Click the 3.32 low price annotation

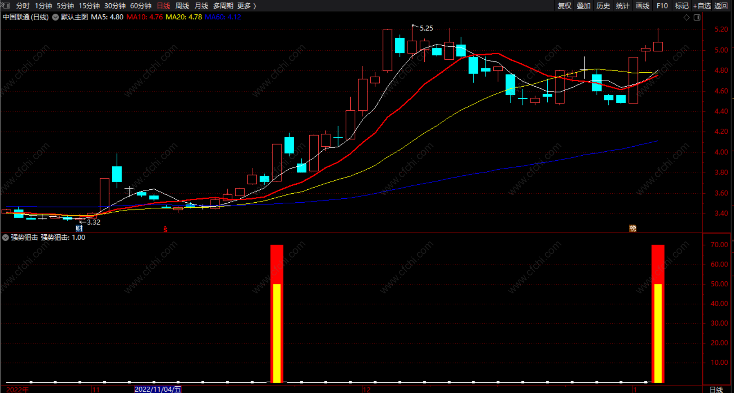[93, 222]
